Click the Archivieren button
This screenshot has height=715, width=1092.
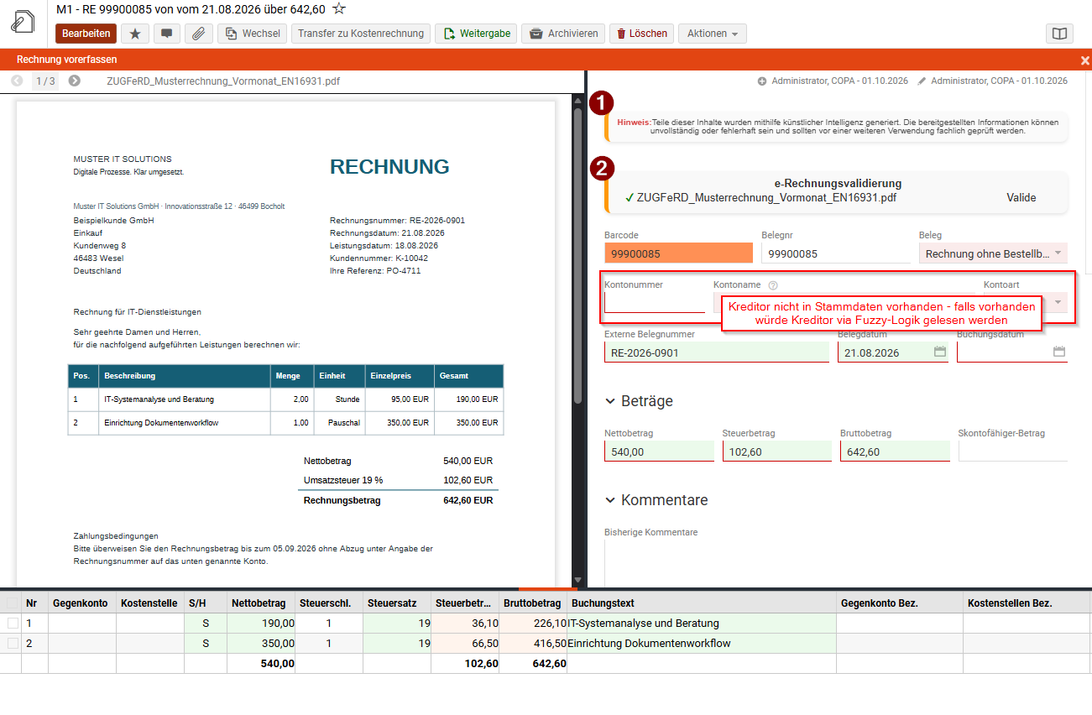tap(563, 34)
